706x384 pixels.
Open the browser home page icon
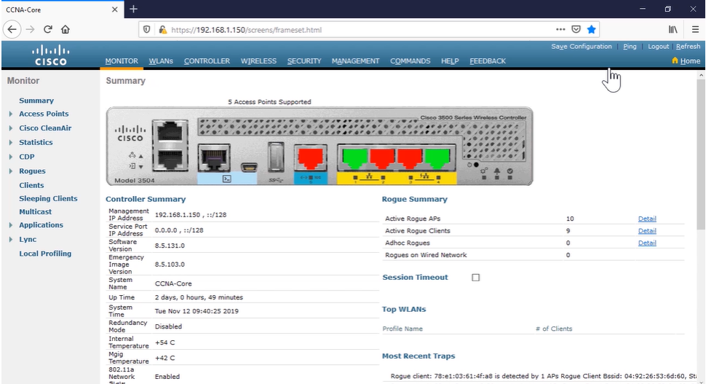point(66,30)
